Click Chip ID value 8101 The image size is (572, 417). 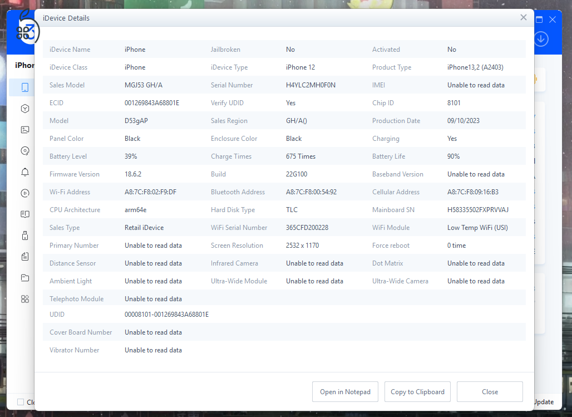click(454, 103)
